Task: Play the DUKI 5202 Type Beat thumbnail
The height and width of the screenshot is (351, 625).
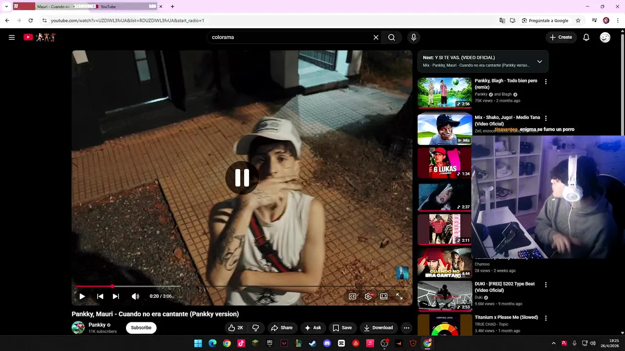Action: point(444,295)
